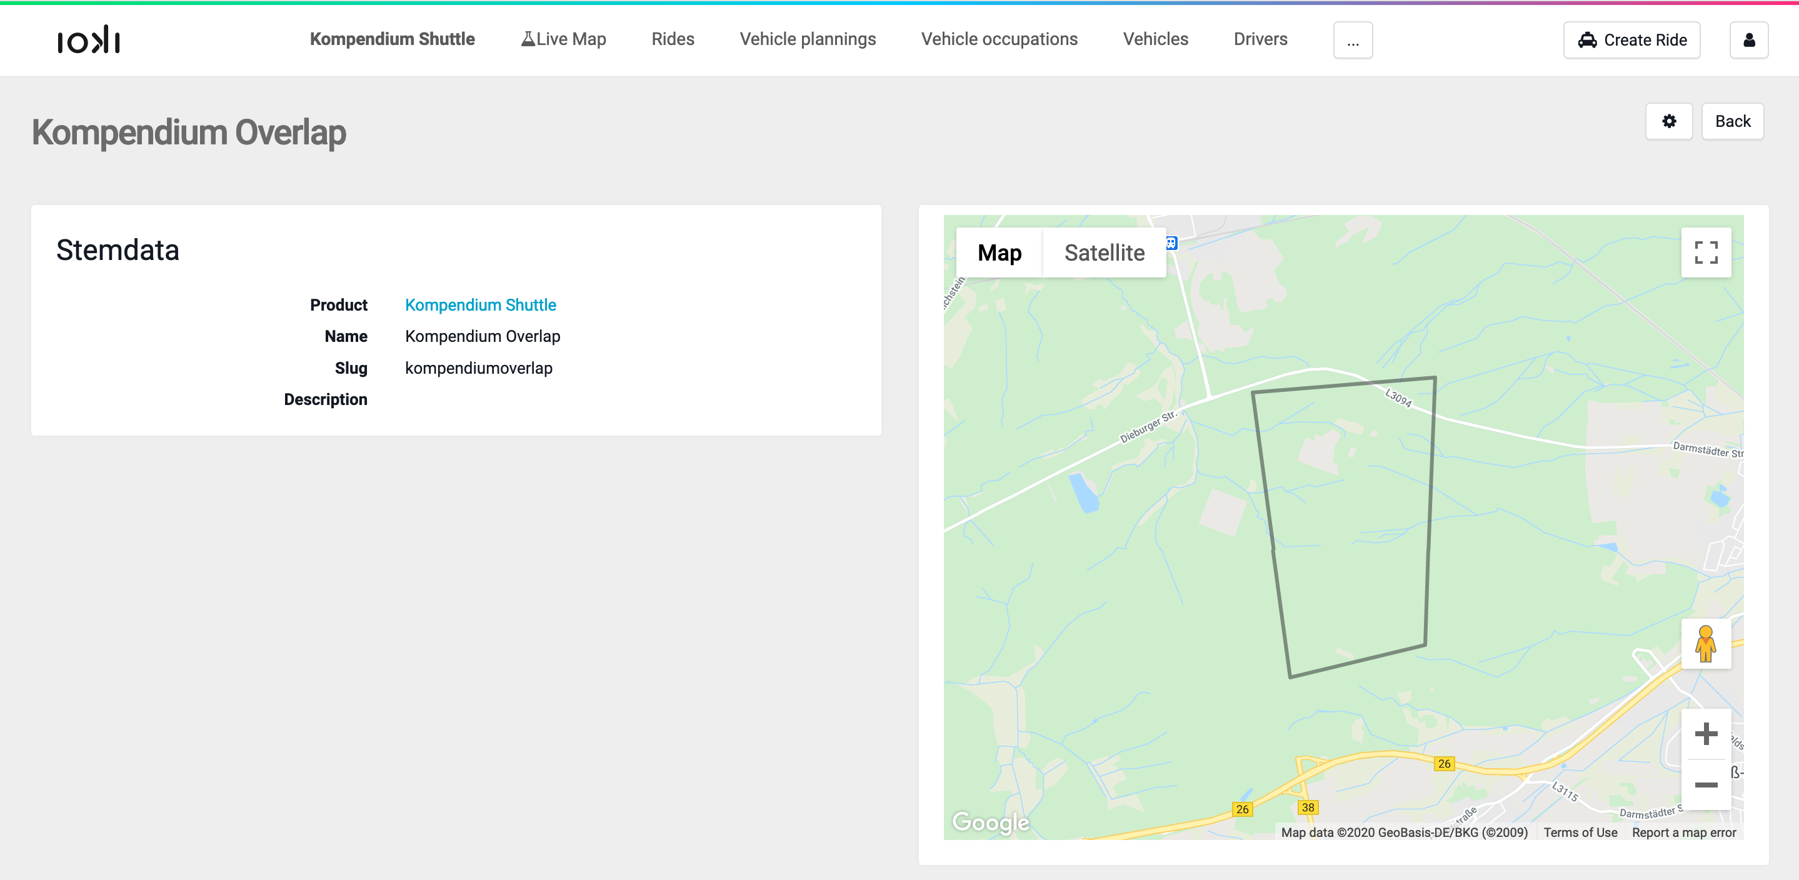
Task: Click the Dieburger Str. road label
Action: point(1148,427)
